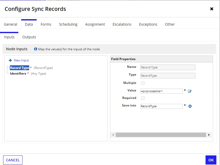Click the scrollbar right arrow in Field Properties
This screenshot has width=220, height=165.
[x=209, y=135]
